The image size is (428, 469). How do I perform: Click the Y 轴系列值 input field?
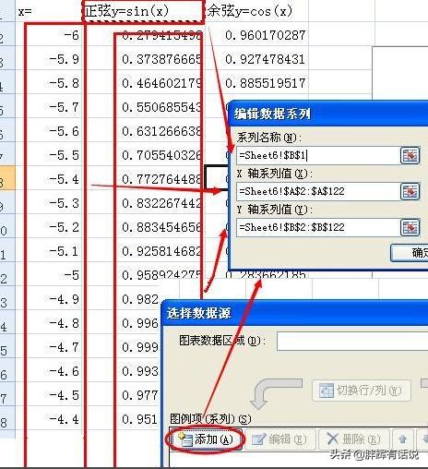(317, 227)
